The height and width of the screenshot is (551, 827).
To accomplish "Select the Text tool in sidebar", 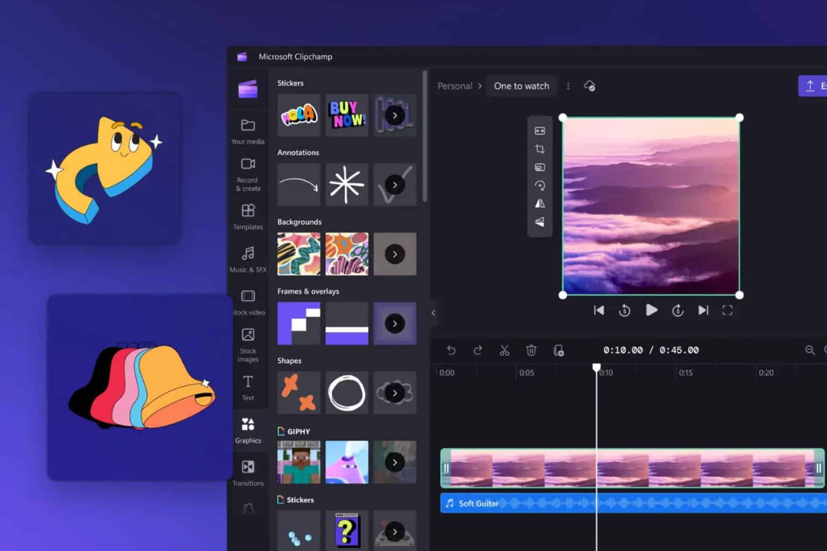I will (x=248, y=387).
